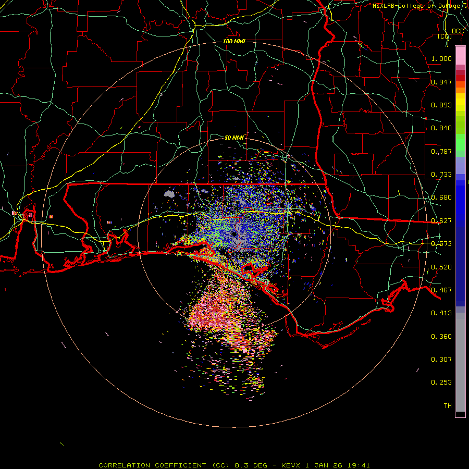
Task: Click the Correlation Coefficient caption at bottom
Action: (234, 465)
